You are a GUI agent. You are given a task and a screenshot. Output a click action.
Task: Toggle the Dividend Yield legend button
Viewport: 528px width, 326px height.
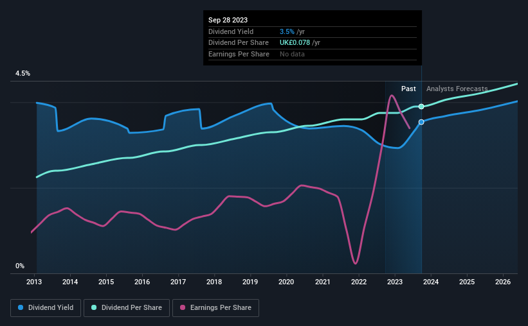[46, 308]
